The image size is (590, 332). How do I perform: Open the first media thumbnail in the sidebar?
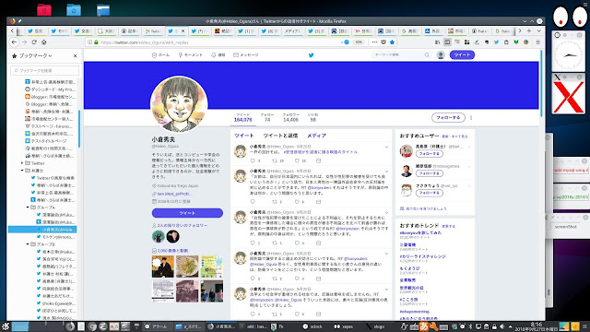click(x=163, y=267)
